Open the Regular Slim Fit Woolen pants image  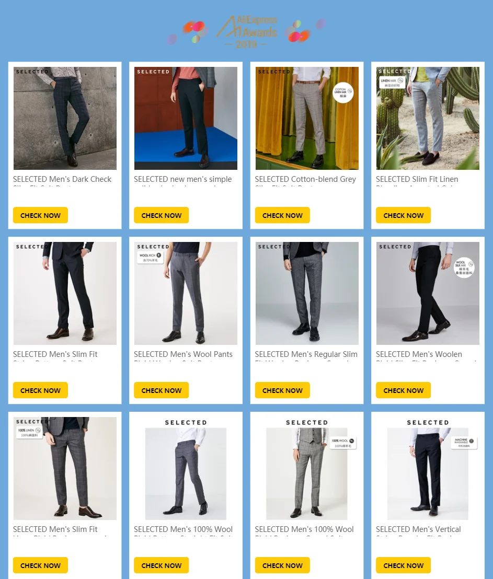[x=307, y=293]
